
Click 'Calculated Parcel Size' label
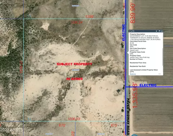(x=138, y=41)
